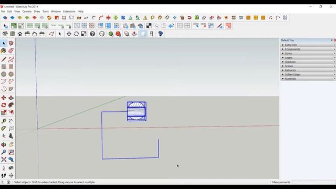Select the 3 Point Arc tool
Image resolution: width=336 pixels, height=189 pixels.
pos(4,89)
